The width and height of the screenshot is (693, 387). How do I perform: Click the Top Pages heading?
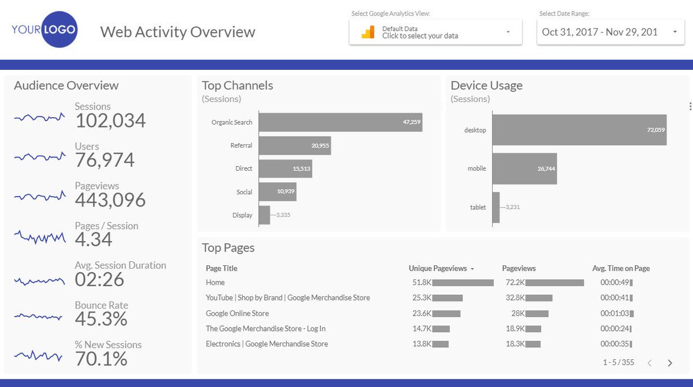pyautogui.click(x=228, y=248)
